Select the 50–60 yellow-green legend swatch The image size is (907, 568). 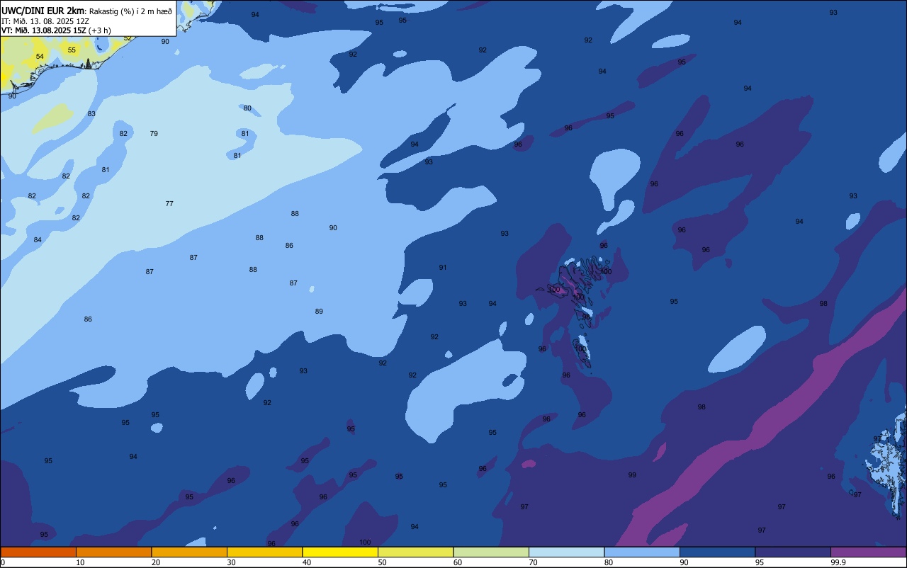pyautogui.click(x=415, y=552)
